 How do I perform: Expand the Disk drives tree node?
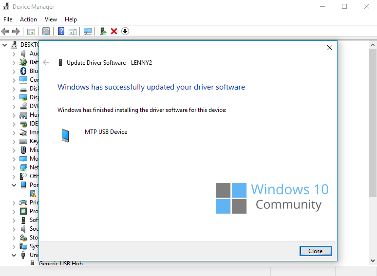pos(14,89)
